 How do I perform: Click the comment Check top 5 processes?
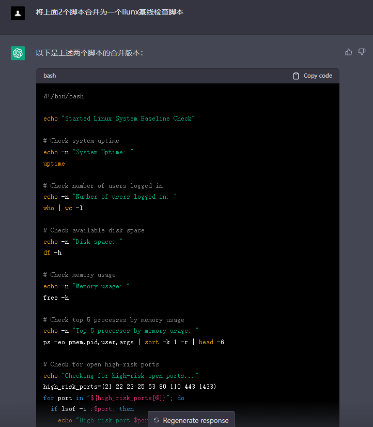tap(114, 320)
